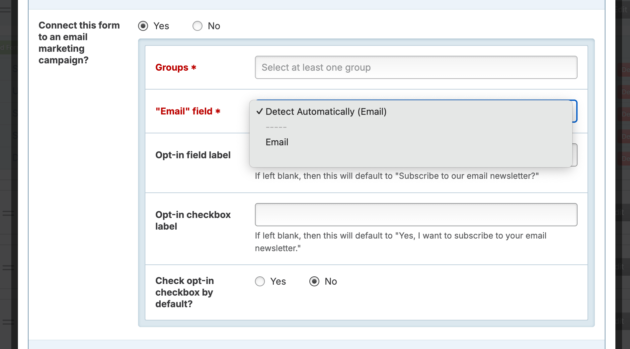Viewport: 630px width, 349px height.
Task: Select "No" for check opt-in checkbox by default
Action: point(314,281)
